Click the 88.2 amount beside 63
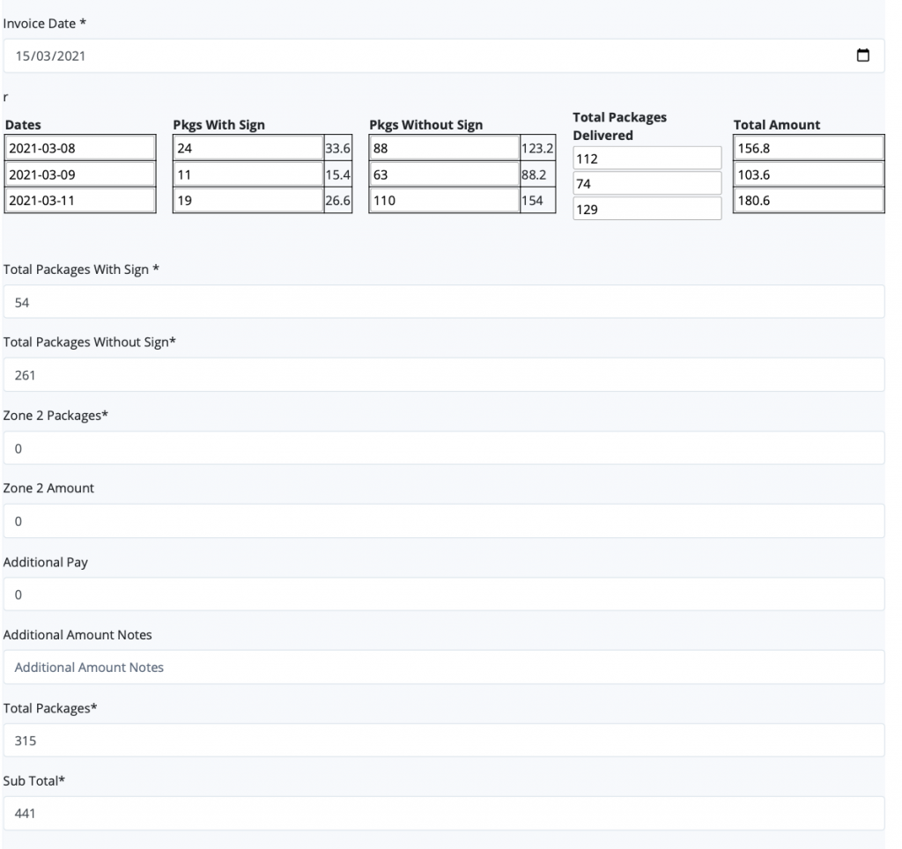 [x=534, y=175]
